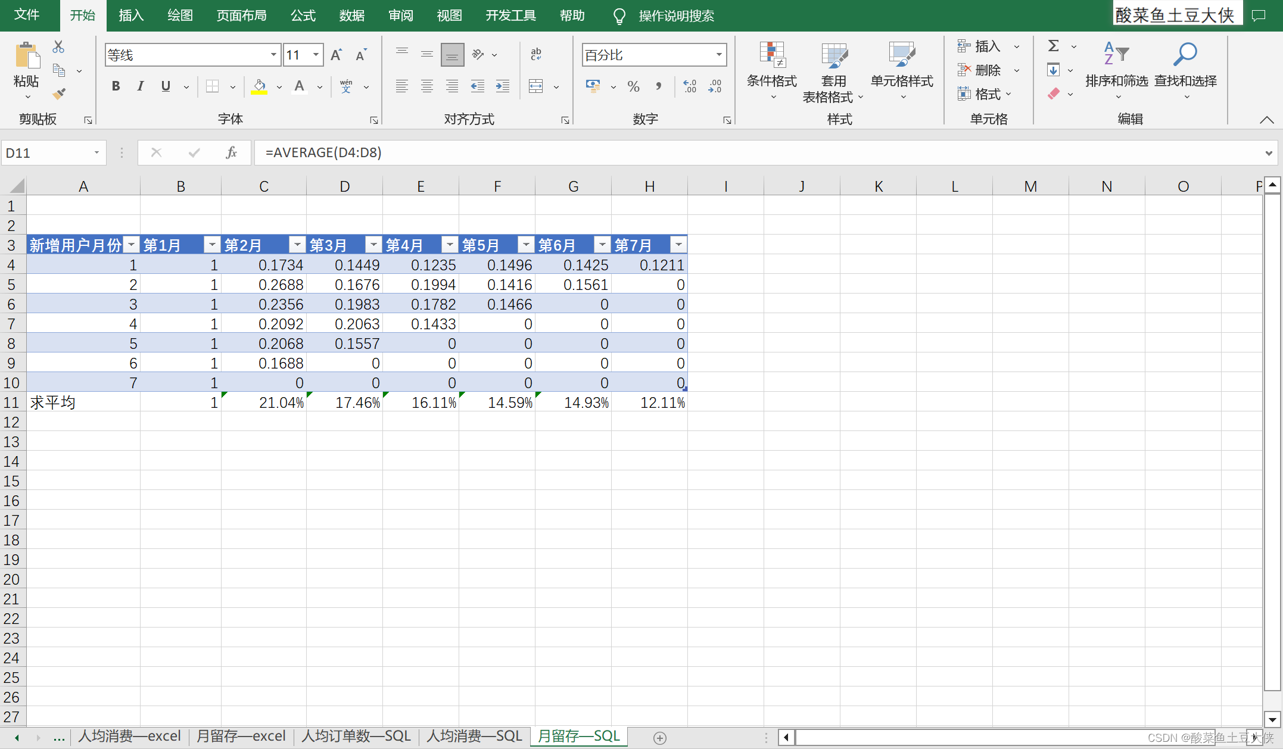Open the 公式 ribbon tab
Image resolution: width=1283 pixels, height=749 pixels.
click(x=303, y=15)
